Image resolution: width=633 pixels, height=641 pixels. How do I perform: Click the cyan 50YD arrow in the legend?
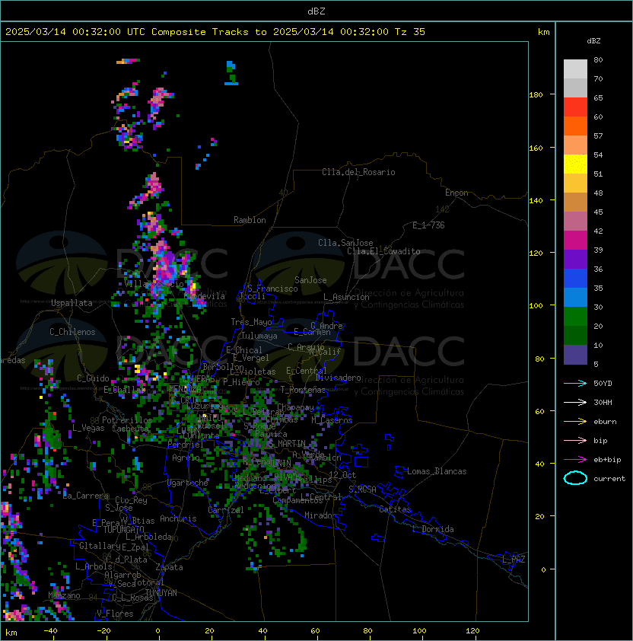point(575,383)
